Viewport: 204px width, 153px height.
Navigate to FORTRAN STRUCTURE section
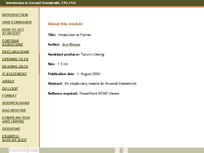pyautogui.click(x=13, y=42)
